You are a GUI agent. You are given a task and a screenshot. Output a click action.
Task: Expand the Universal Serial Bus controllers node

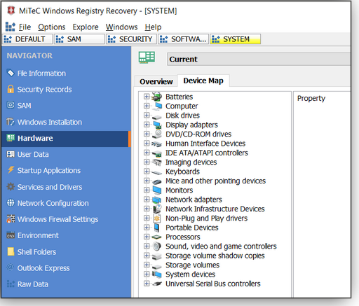click(x=147, y=284)
